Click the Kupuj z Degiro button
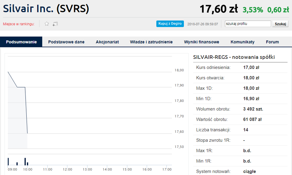The image size is (292, 175). coord(170,24)
